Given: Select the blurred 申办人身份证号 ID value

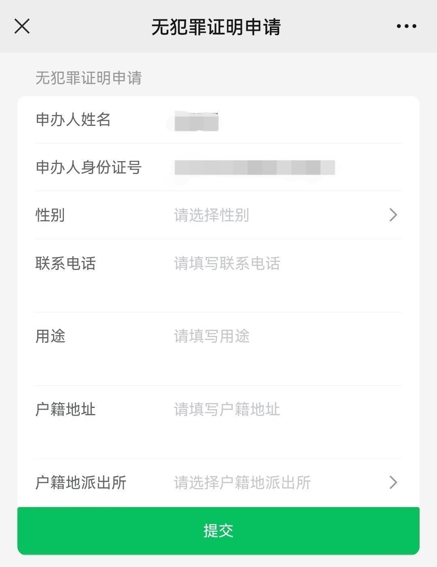Looking at the screenshot, I should (255, 168).
